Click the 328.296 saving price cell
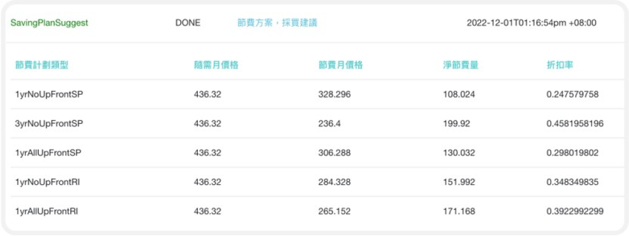This screenshot has height=236, width=629. pos(334,94)
